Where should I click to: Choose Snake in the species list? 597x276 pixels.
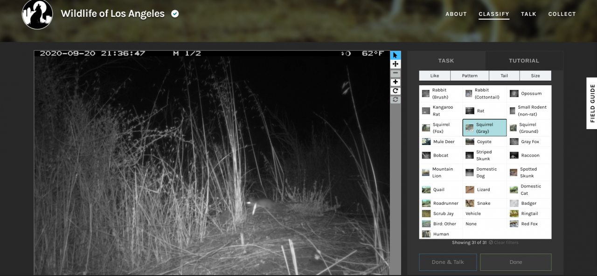click(x=485, y=203)
